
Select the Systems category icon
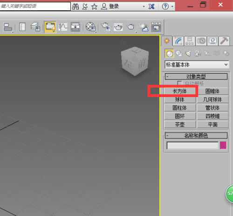226,54
